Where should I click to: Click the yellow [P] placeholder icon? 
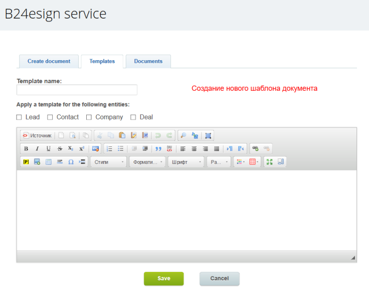point(26,162)
